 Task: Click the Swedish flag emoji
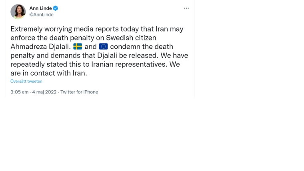78,47
